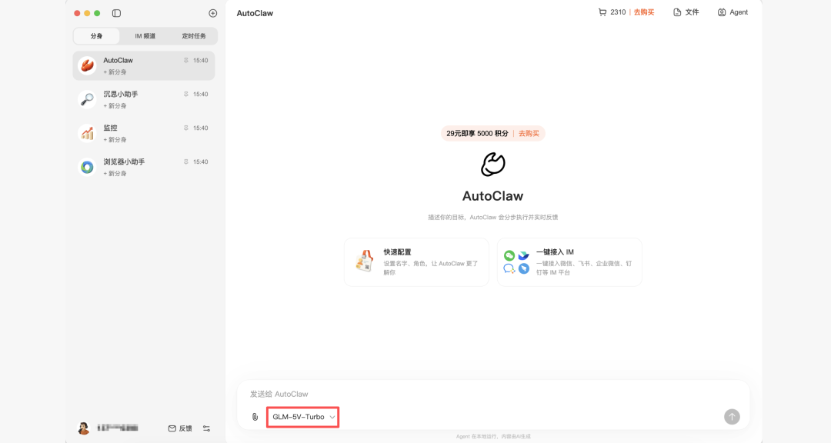This screenshot has width=831, height=443.
Task: Open the 文件 files icon
Action: point(677,12)
